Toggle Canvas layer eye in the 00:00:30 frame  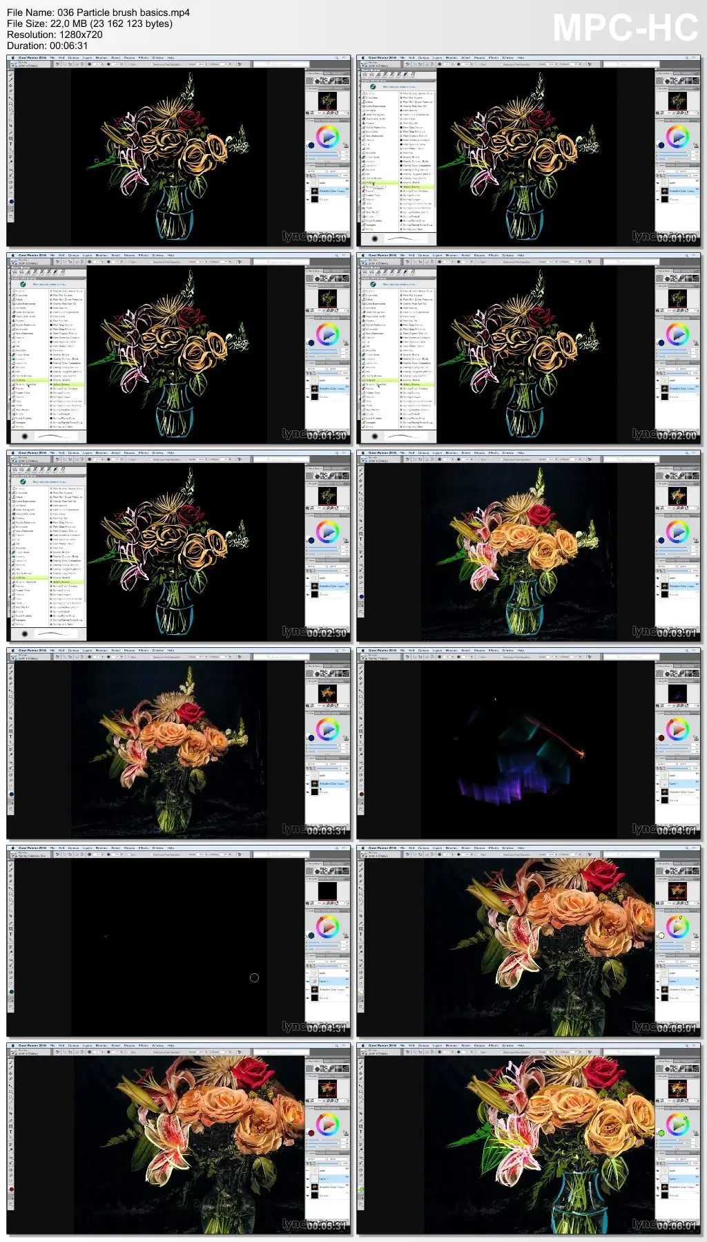tap(308, 200)
